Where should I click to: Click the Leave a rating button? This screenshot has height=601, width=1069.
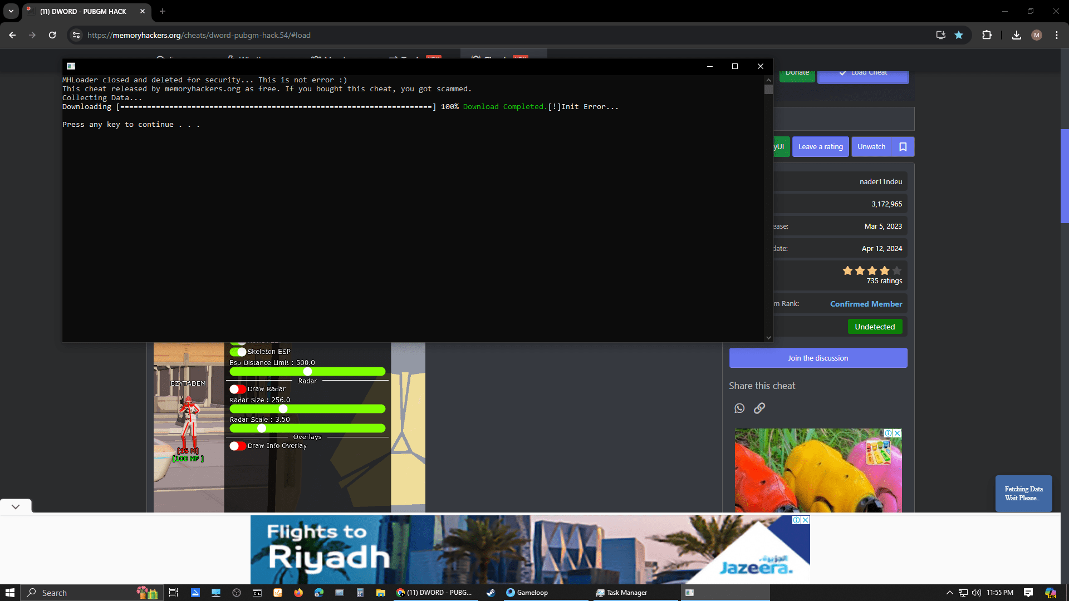821,147
